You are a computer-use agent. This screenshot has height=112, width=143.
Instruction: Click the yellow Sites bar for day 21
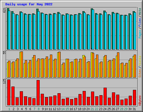tap(92, 65)
